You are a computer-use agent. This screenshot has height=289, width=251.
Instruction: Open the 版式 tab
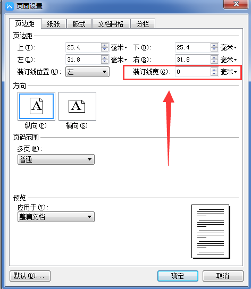(x=79, y=24)
